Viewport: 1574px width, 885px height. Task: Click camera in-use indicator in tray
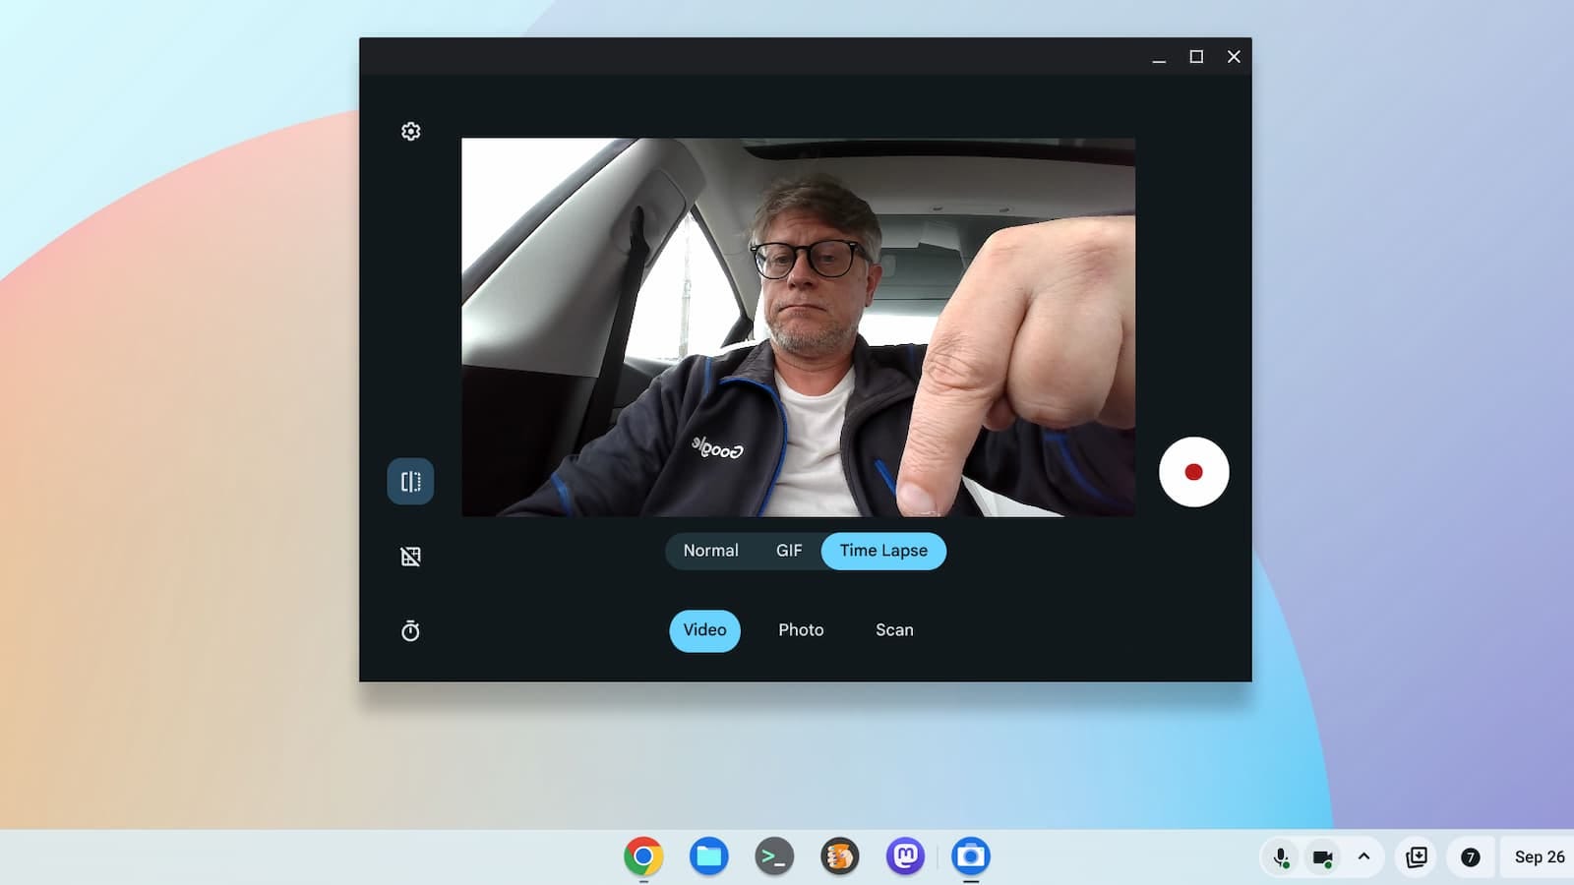coord(1323,857)
